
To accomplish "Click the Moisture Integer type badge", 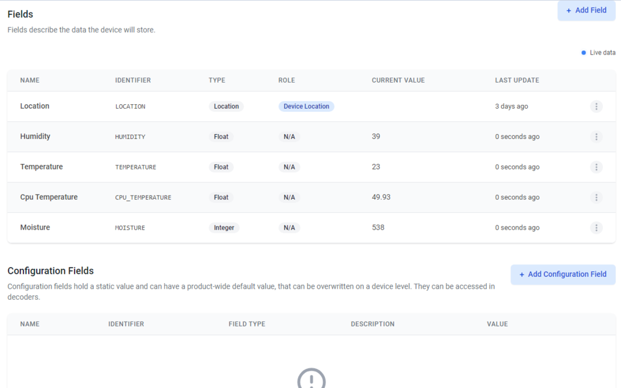I will pyautogui.click(x=224, y=228).
